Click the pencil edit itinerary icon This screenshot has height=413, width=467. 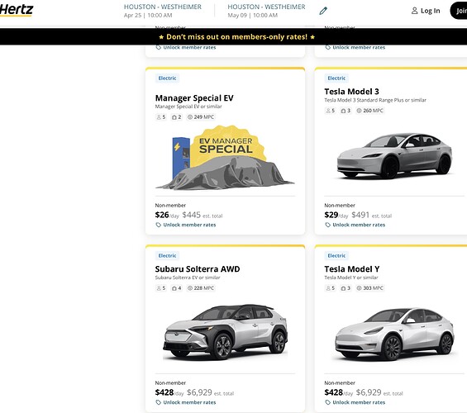pyautogui.click(x=323, y=11)
